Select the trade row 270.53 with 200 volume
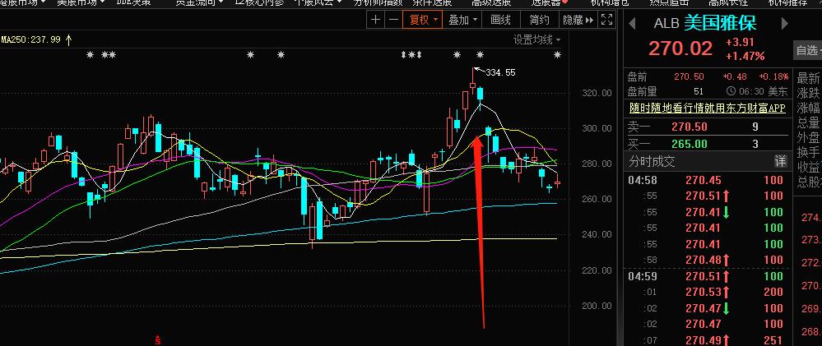The height and width of the screenshot is (346, 822). point(708,292)
